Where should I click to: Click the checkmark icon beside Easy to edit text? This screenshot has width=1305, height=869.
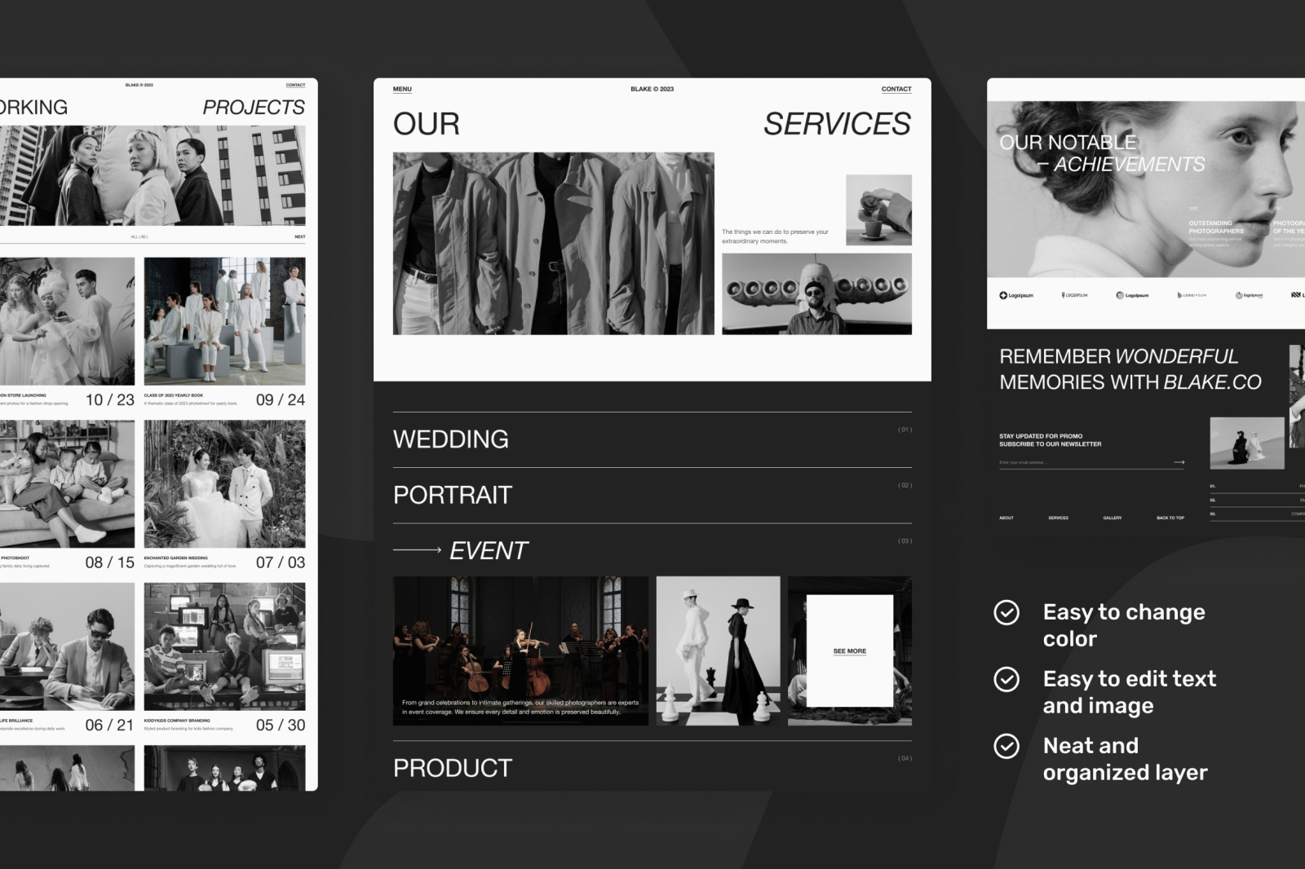[1006, 679]
